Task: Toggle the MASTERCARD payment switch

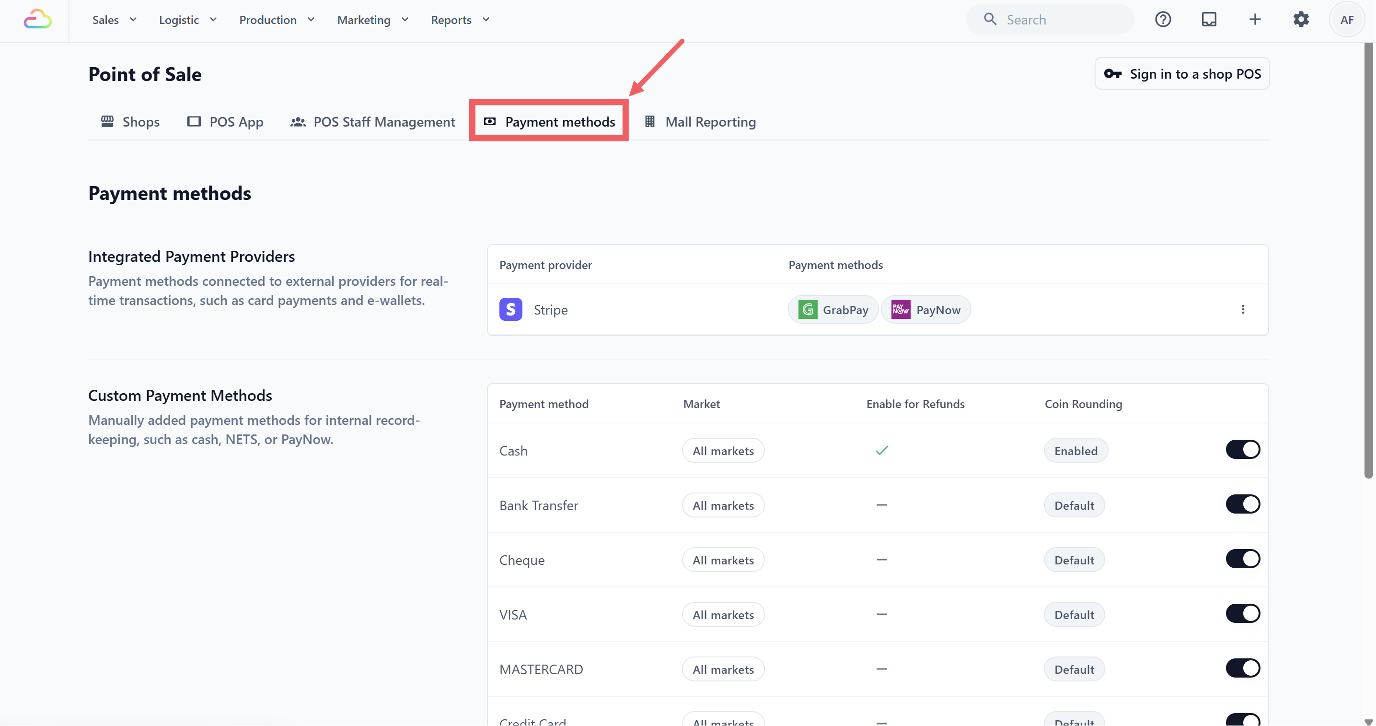Action: click(1242, 668)
